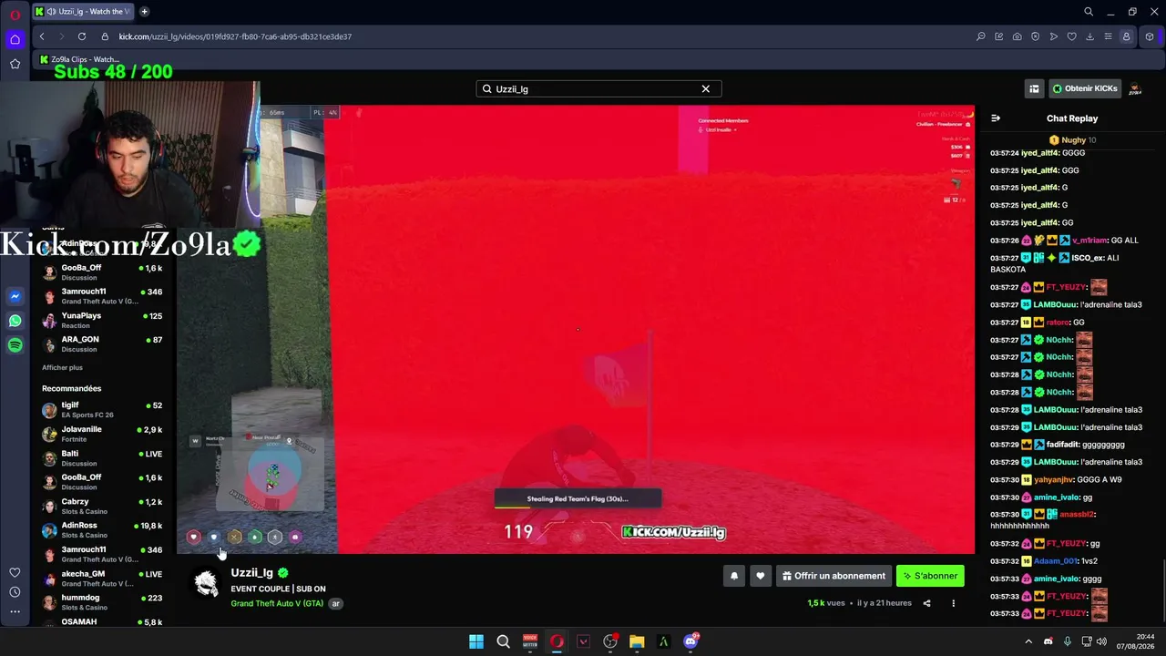Add page to bookmarks with heart icon
Viewport: 1166px width, 656px height.
click(x=1071, y=36)
